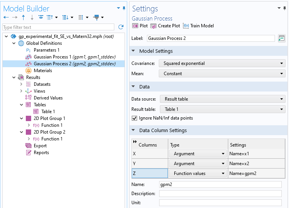Pin the Settings window
This screenshot has height=208, width=289.
pyautogui.click(x=285, y=8)
